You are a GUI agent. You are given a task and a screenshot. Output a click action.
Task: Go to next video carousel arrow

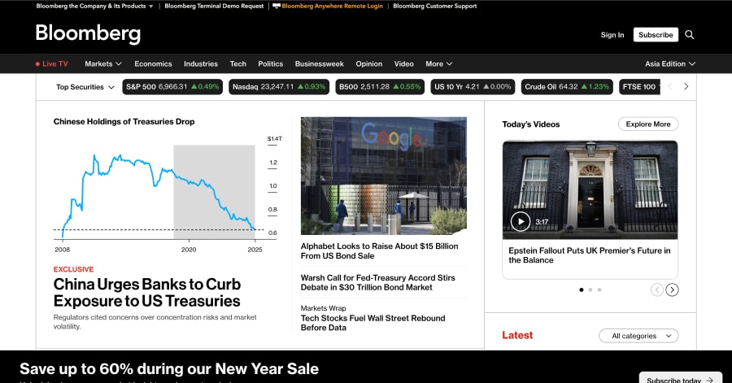[x=673, y=289]
